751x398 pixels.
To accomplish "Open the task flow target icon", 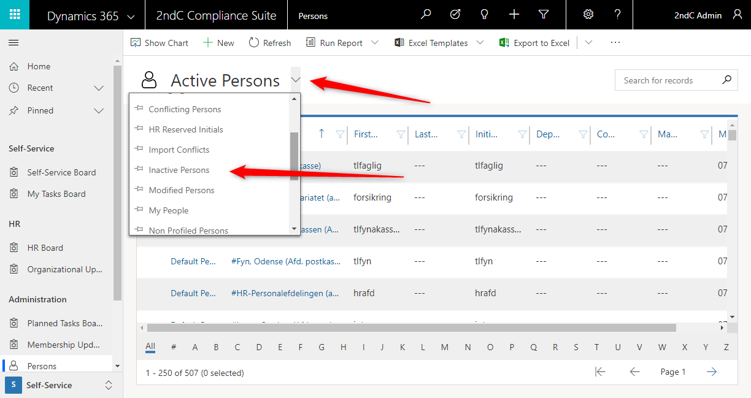I will point(455,15).
